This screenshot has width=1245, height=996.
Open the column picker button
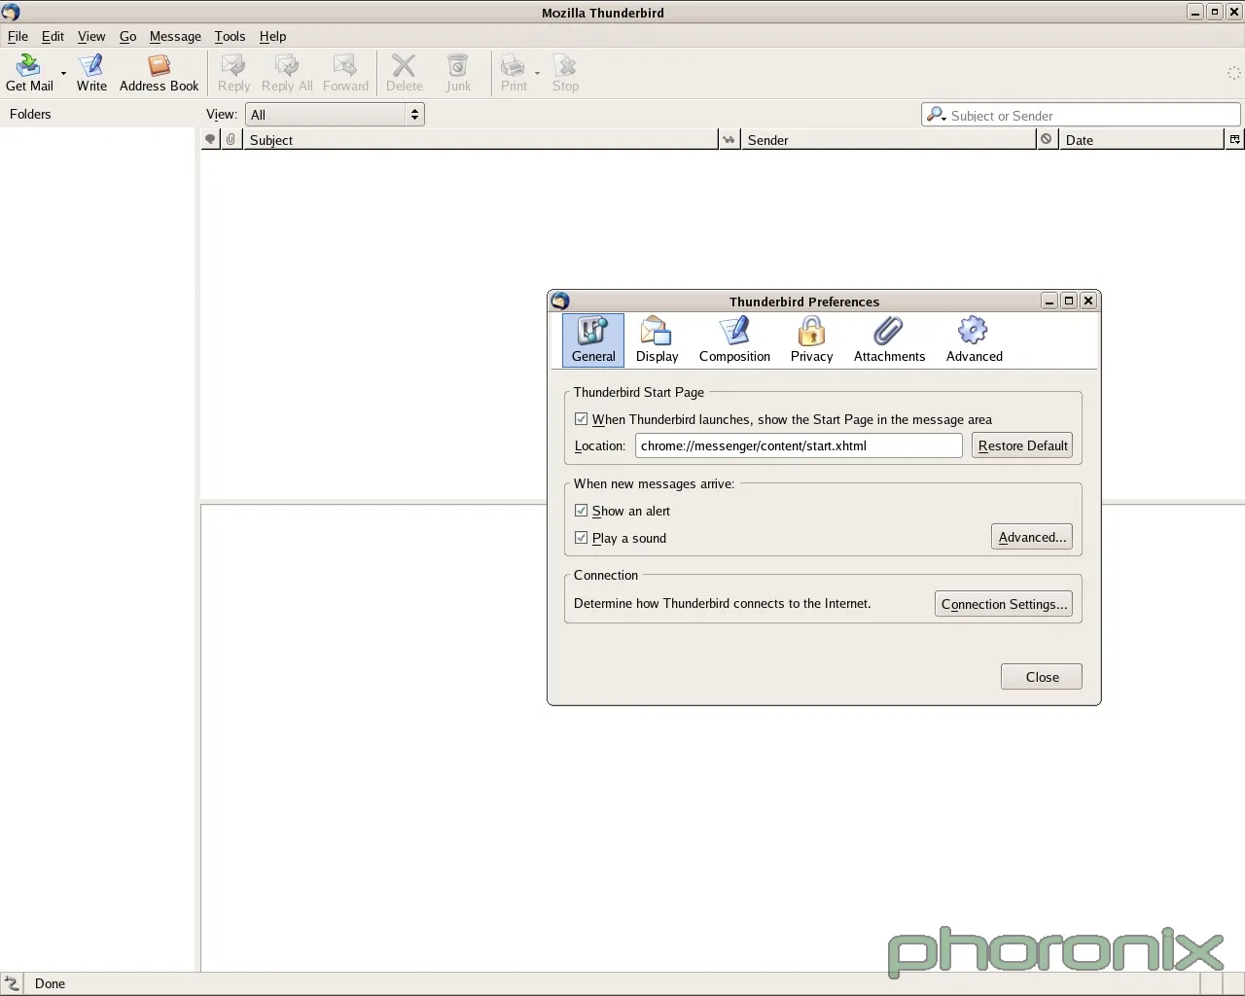tap(1234, 140)
